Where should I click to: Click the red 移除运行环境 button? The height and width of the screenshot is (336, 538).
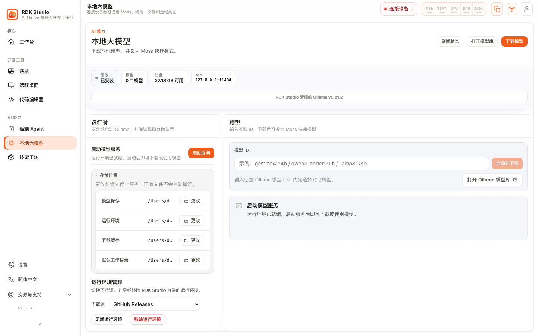148,320
